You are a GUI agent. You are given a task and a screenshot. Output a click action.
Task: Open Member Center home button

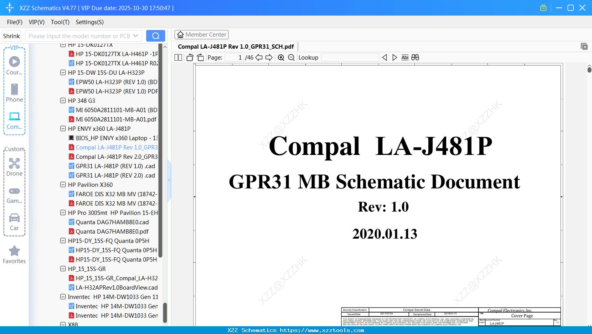(201, 35)
